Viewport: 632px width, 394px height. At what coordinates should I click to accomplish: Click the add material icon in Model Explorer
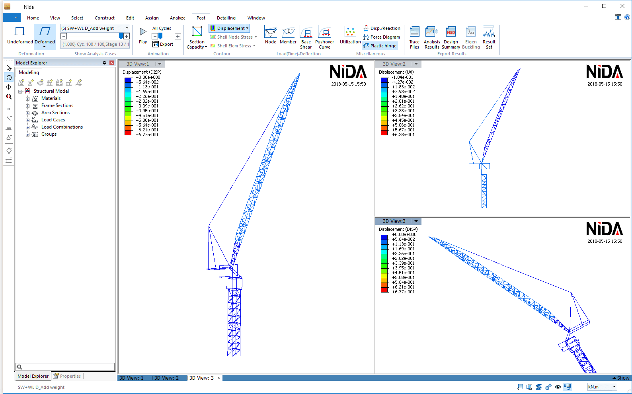[x=21, y=82]
